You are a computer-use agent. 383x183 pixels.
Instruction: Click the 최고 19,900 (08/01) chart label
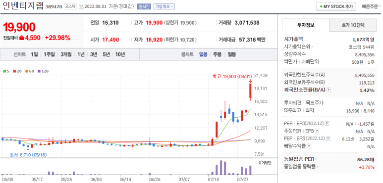[232, 77]
